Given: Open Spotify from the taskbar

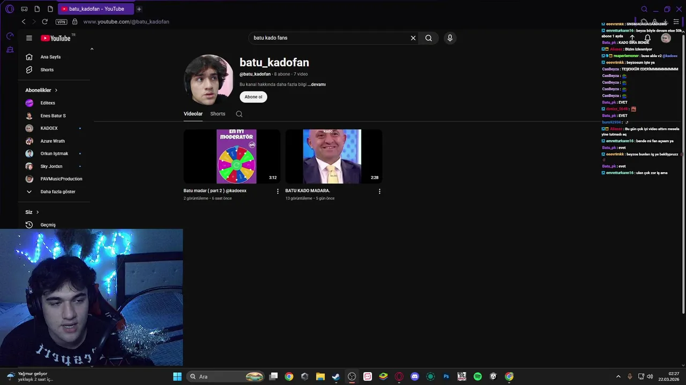Looking at the screenshot, I should 478,376.
